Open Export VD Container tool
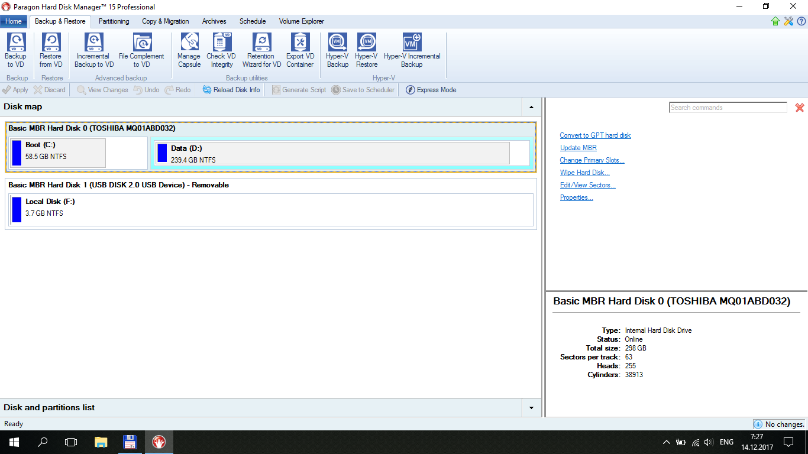Screen dimensions: 808x454 [x=300, y=51]
